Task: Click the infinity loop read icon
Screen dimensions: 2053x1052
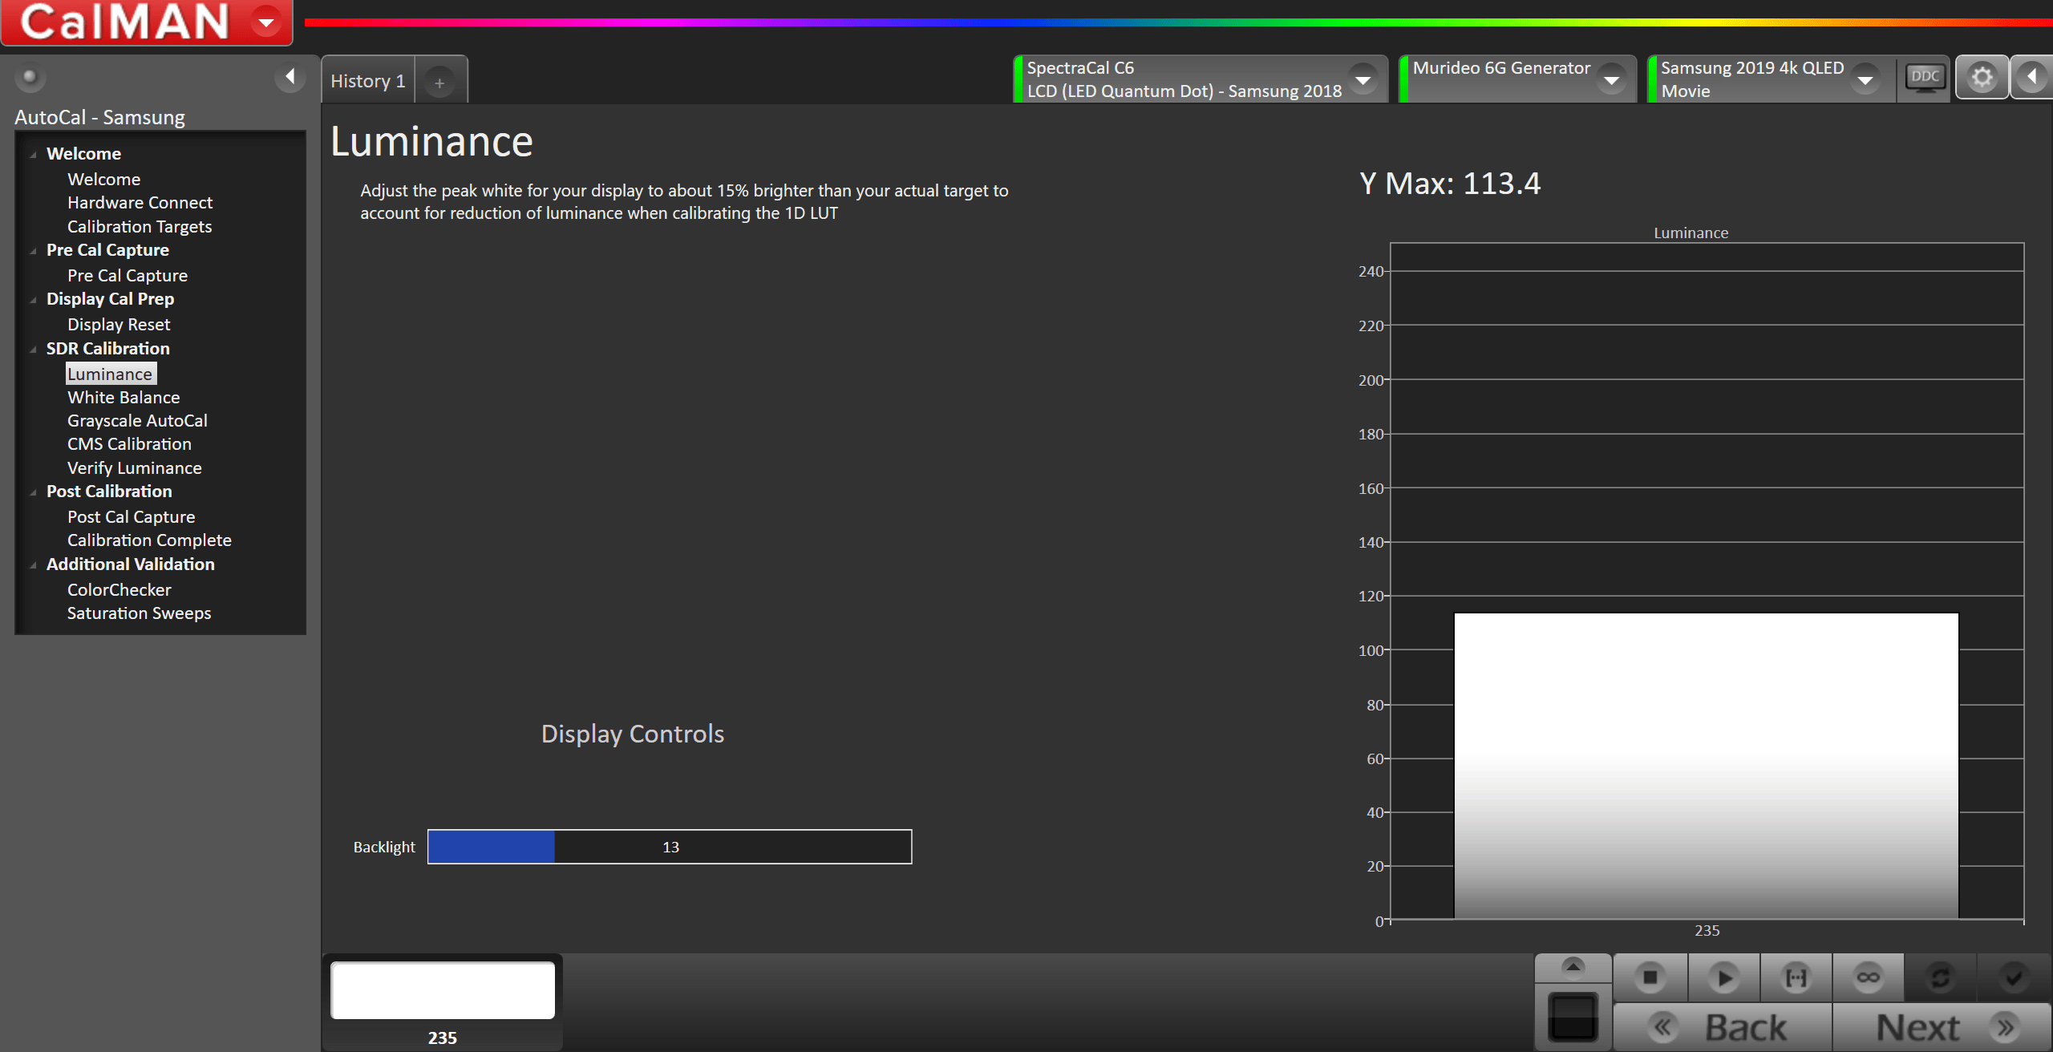Action: pyautogui.click(x=1868, y=977)
